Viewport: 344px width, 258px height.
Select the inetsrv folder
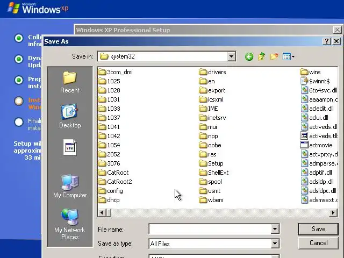(x=213, y=118)
